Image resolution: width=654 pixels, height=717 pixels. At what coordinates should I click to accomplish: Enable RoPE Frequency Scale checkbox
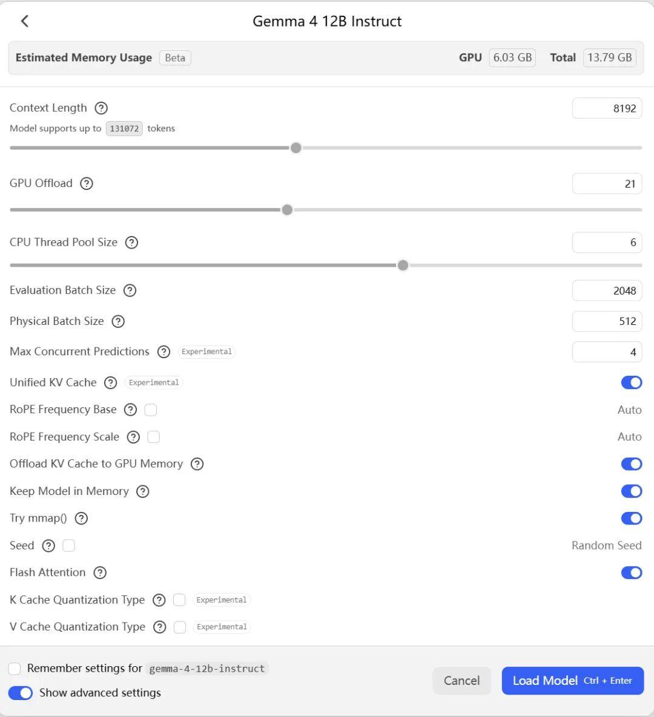[154, 437]
